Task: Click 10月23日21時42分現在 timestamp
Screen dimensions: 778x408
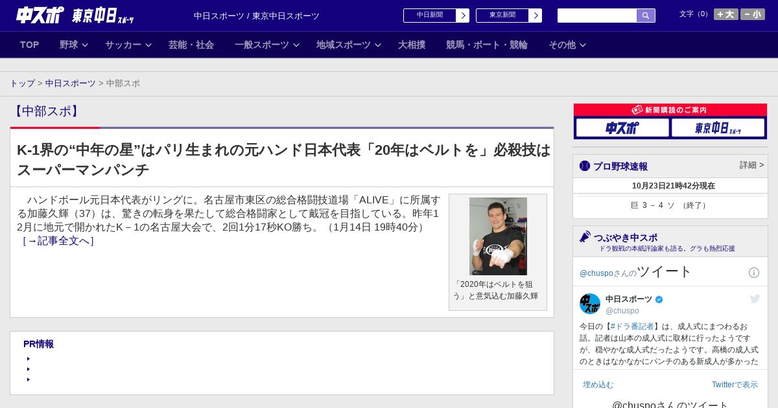Action: 674,186
